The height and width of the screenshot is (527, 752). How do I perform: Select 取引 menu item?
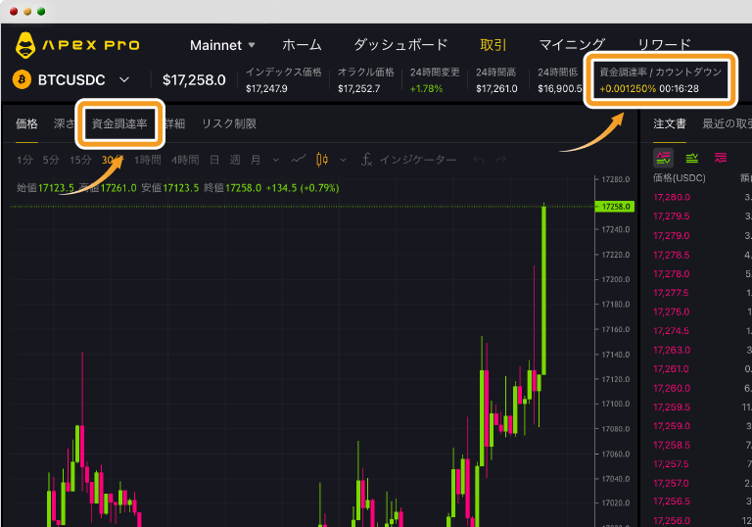493,45
